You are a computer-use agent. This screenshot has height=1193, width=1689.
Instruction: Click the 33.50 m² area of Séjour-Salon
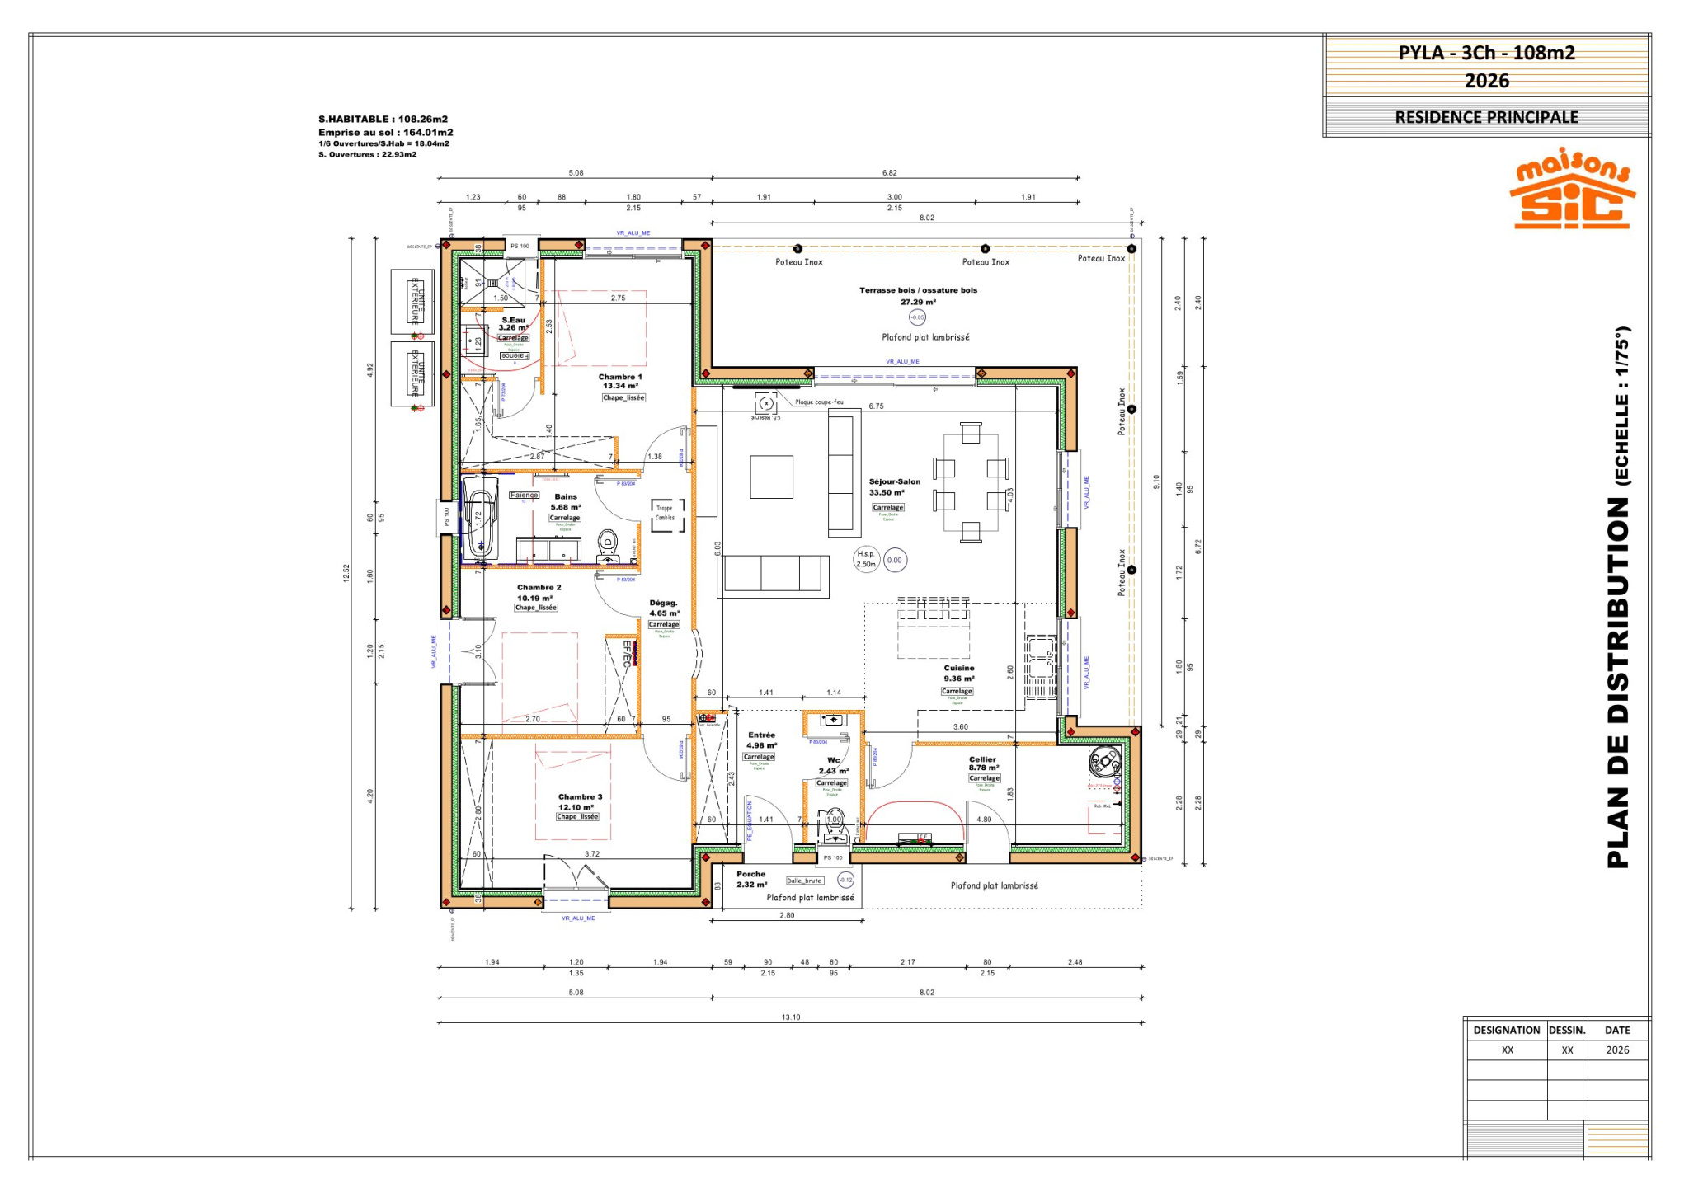pyautogui.click(x=887, y=493)
